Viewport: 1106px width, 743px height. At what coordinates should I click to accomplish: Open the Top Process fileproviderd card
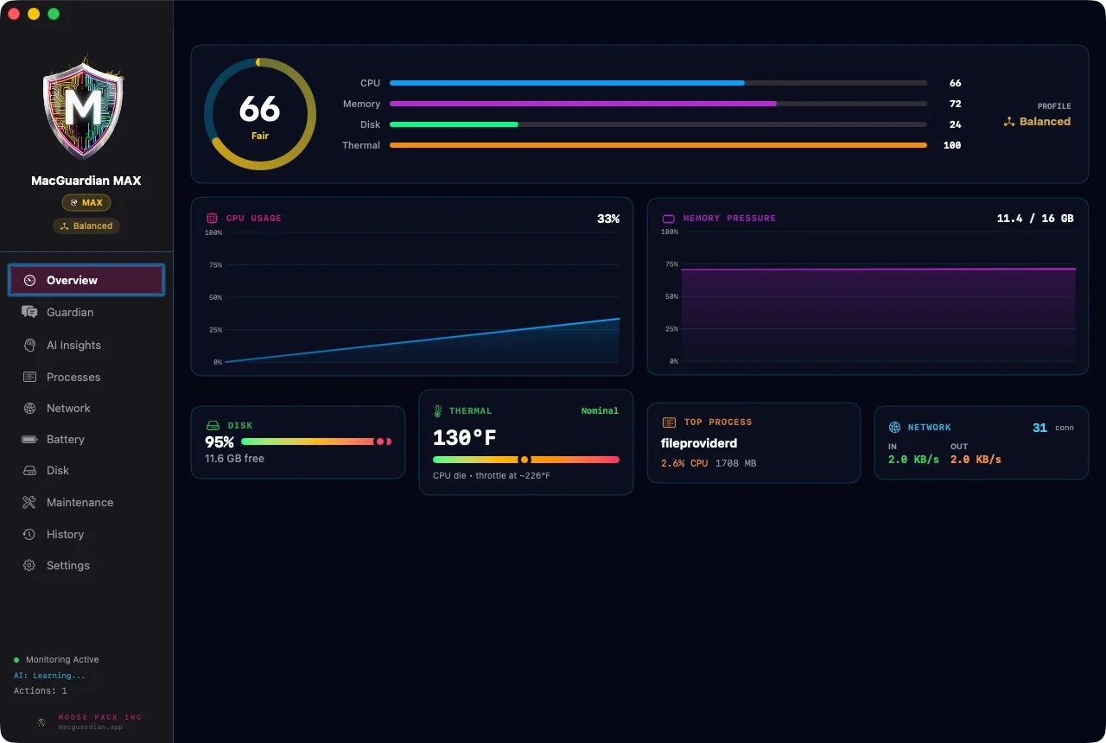[x=753, y=442]
